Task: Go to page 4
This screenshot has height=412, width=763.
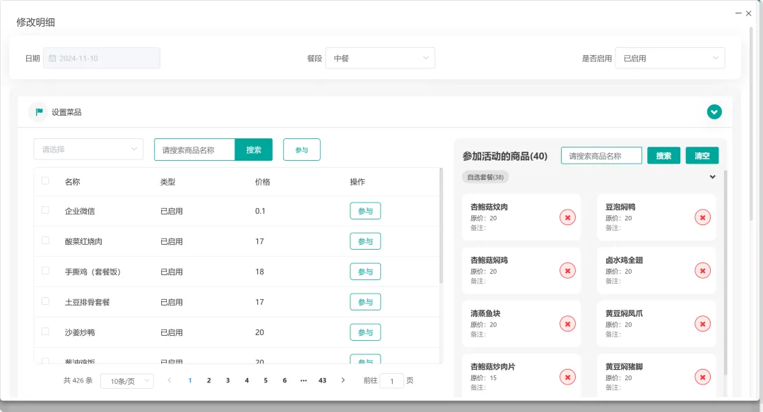Action: (247, 380)
